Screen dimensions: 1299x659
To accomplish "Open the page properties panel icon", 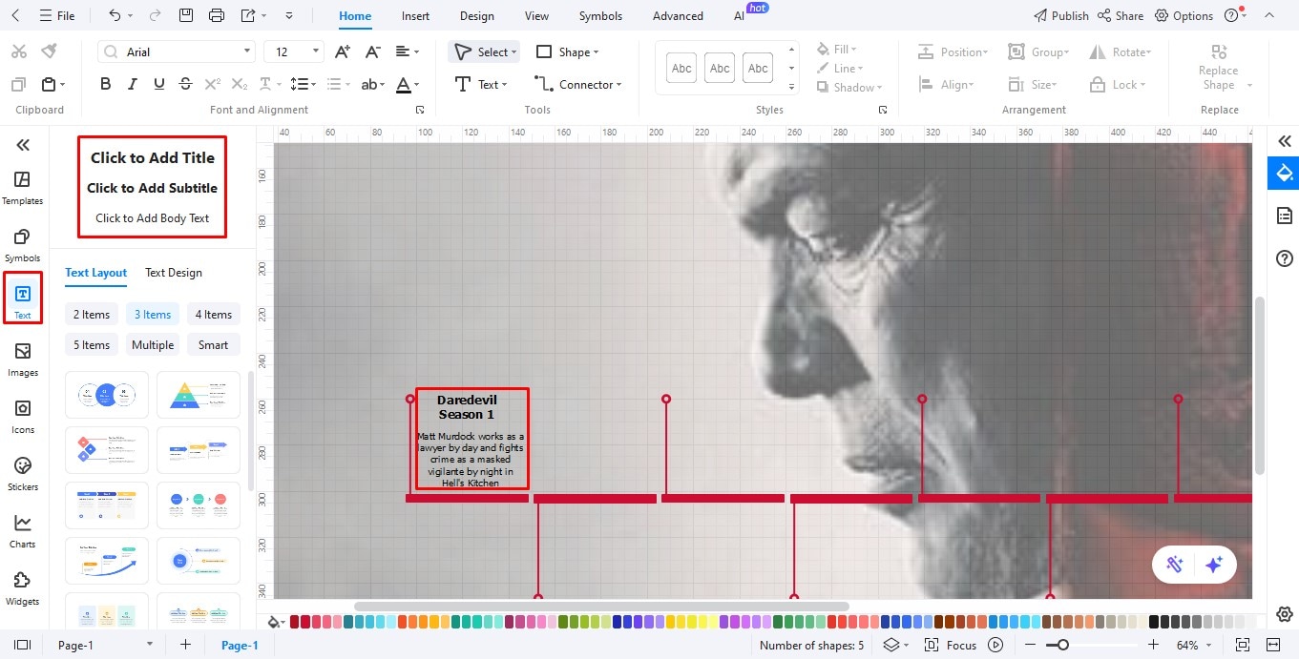I will tap(1284, 216).
